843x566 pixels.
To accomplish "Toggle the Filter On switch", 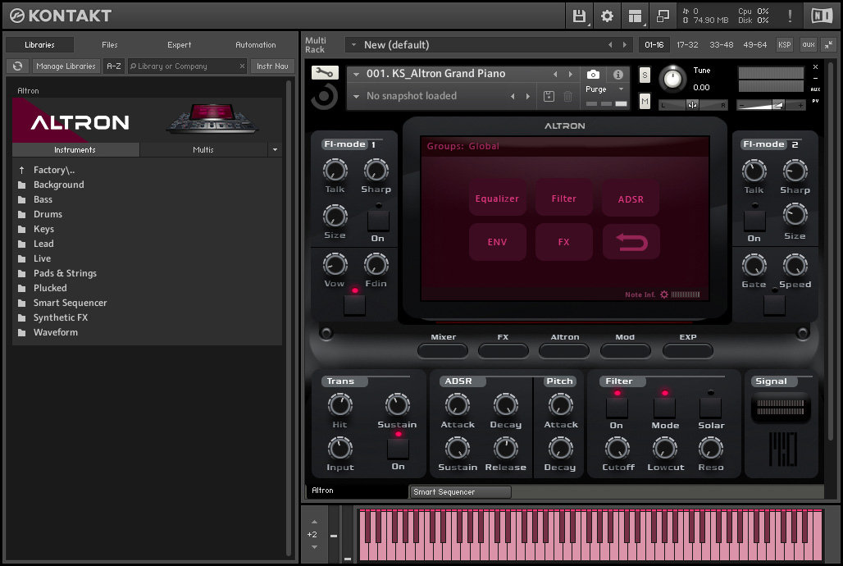I will pyautogui.click(x=617, y=407).
